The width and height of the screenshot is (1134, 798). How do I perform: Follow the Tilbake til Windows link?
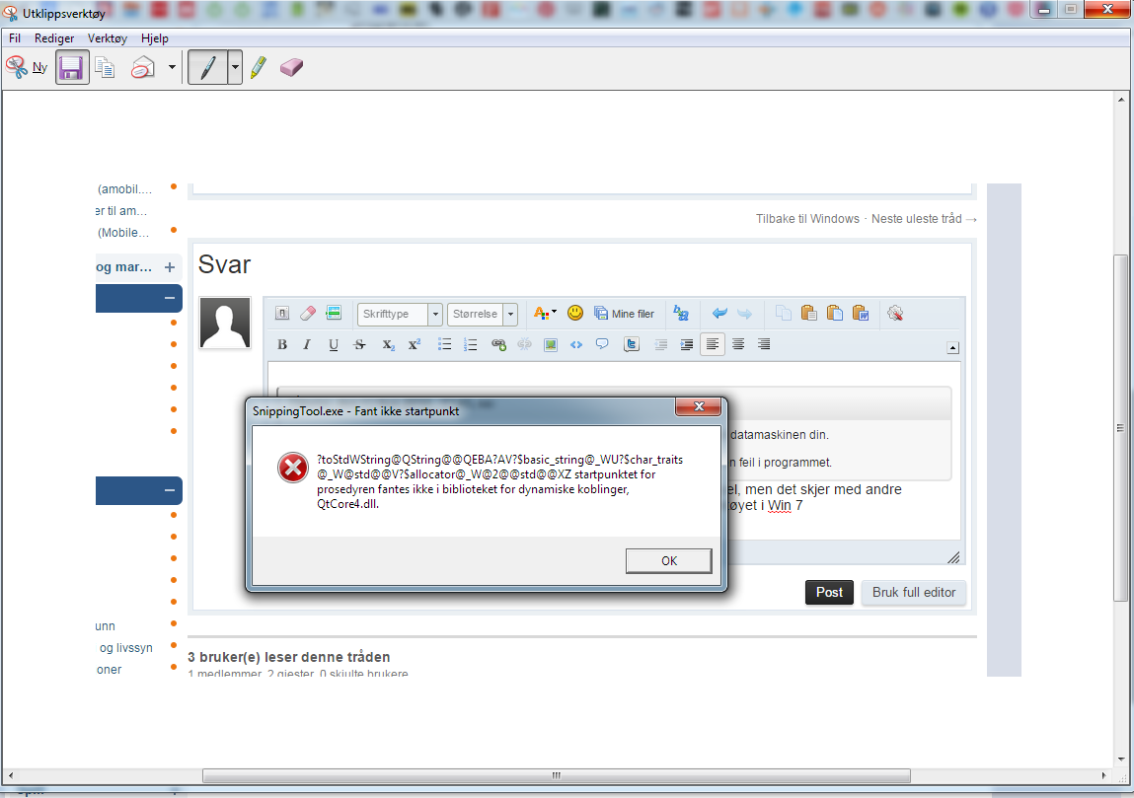click(x=808, y=218)
